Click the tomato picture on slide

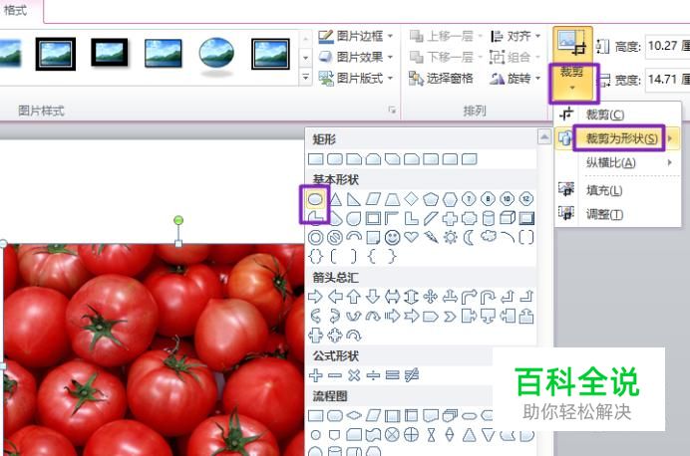click(x=152, y=349)
